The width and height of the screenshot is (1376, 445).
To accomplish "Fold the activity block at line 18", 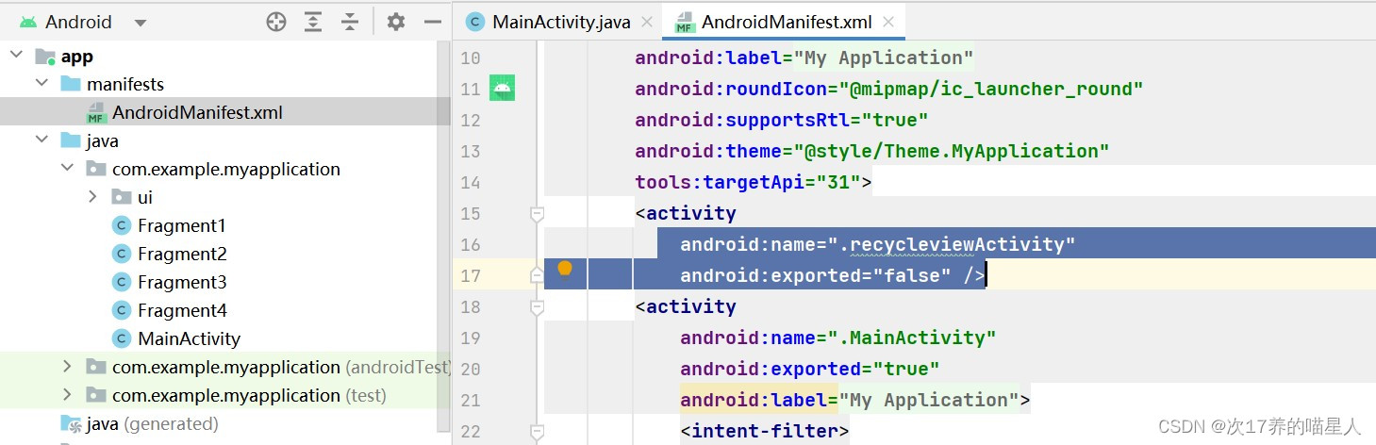I will (537, 307).
